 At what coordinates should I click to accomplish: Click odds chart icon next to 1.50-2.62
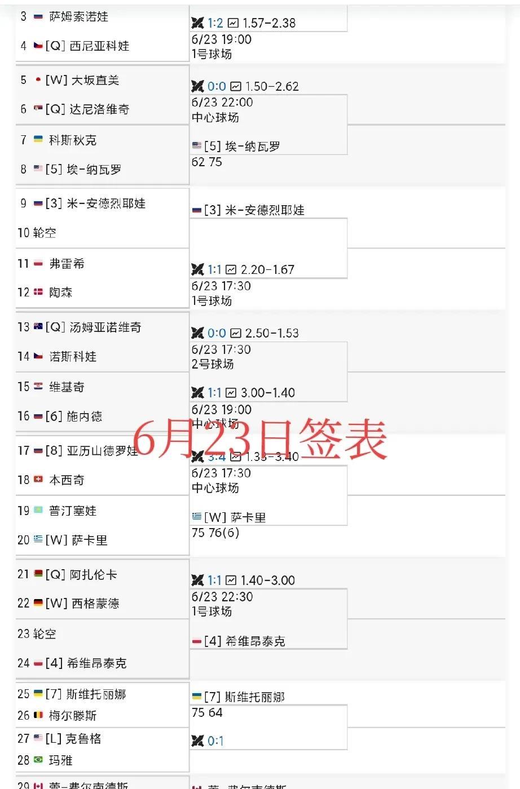[236, 86]
